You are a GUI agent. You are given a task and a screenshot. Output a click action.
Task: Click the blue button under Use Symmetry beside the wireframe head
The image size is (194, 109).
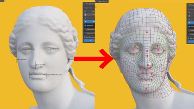point(191,42)
